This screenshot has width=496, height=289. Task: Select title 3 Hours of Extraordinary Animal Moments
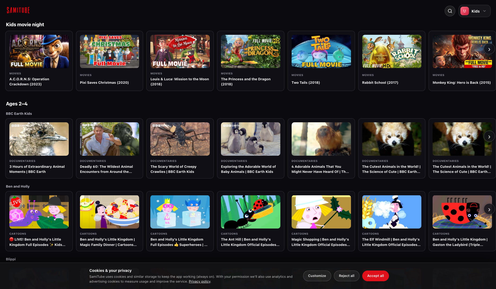(x=37, y=169)
